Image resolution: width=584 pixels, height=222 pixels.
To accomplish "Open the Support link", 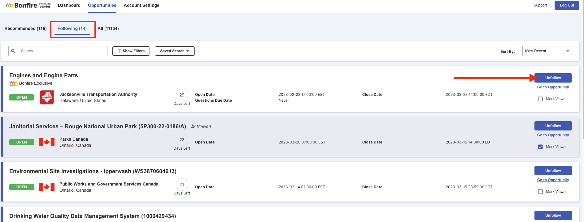I will (540, 5).
